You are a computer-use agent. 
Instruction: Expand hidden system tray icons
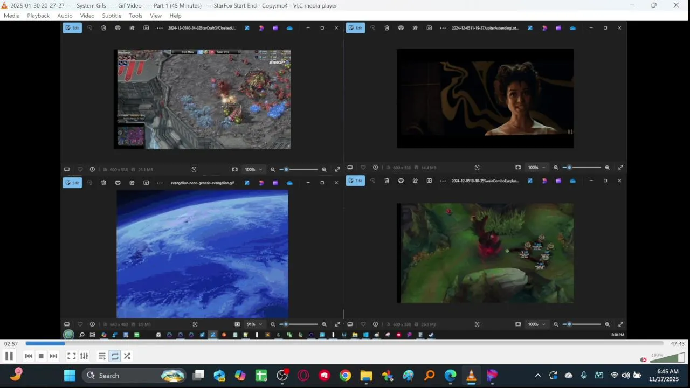537,376
